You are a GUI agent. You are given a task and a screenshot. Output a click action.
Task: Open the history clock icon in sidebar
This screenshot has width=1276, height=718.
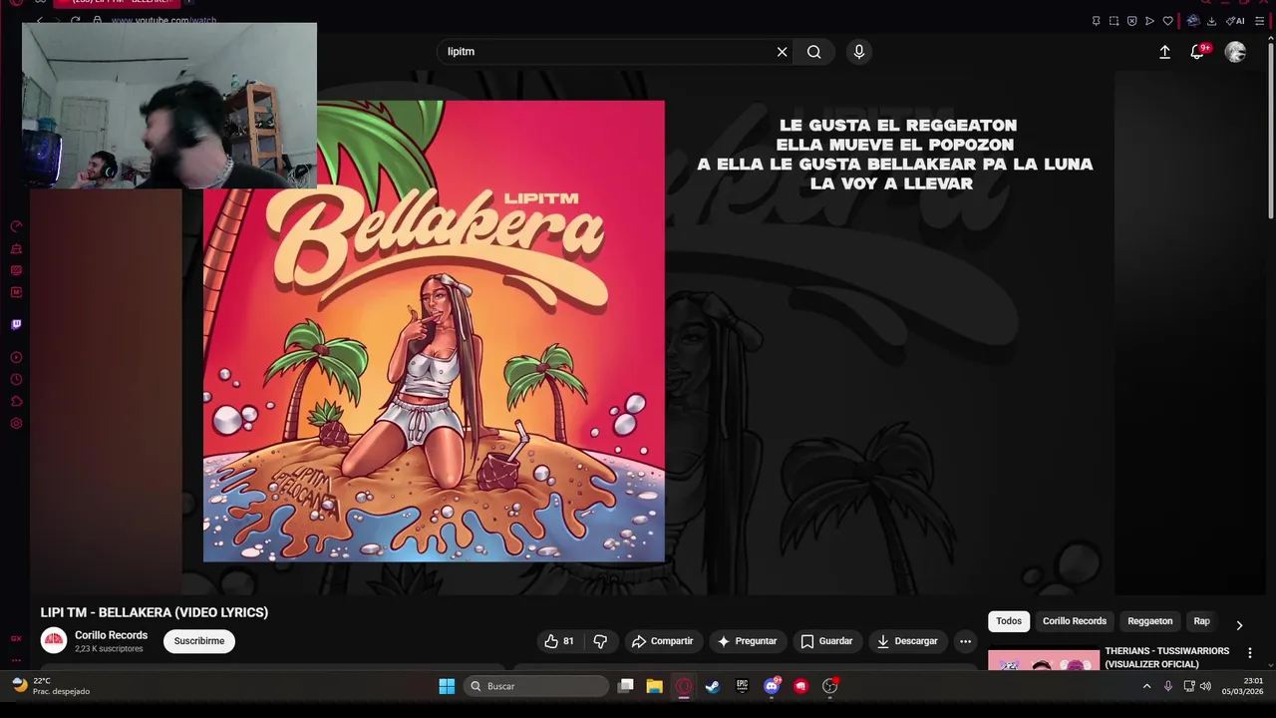coord(16,379)
